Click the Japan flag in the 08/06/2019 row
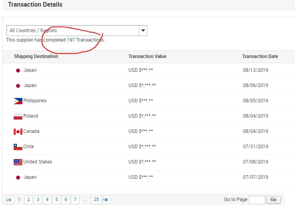Image resolution: width=295 pixels, height=205 pixels. (x=18, y=86)
